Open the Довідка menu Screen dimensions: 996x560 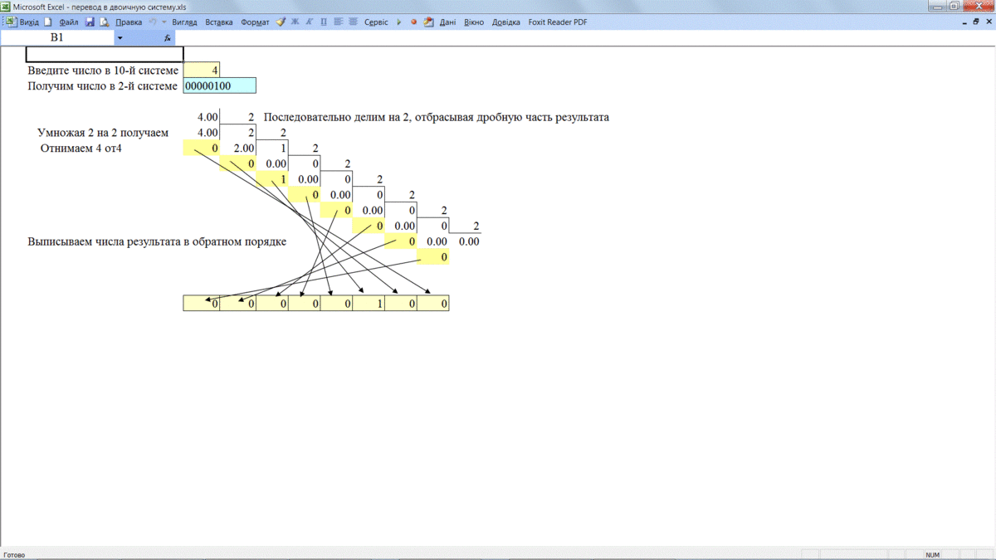coord(506,22)
